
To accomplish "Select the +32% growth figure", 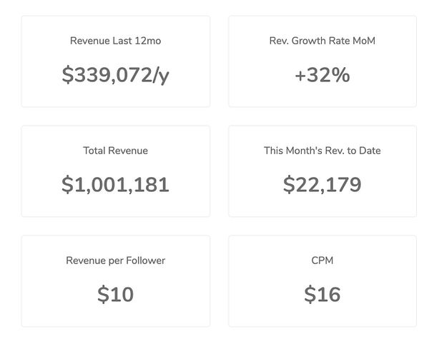I will click(x=322, y=75).
